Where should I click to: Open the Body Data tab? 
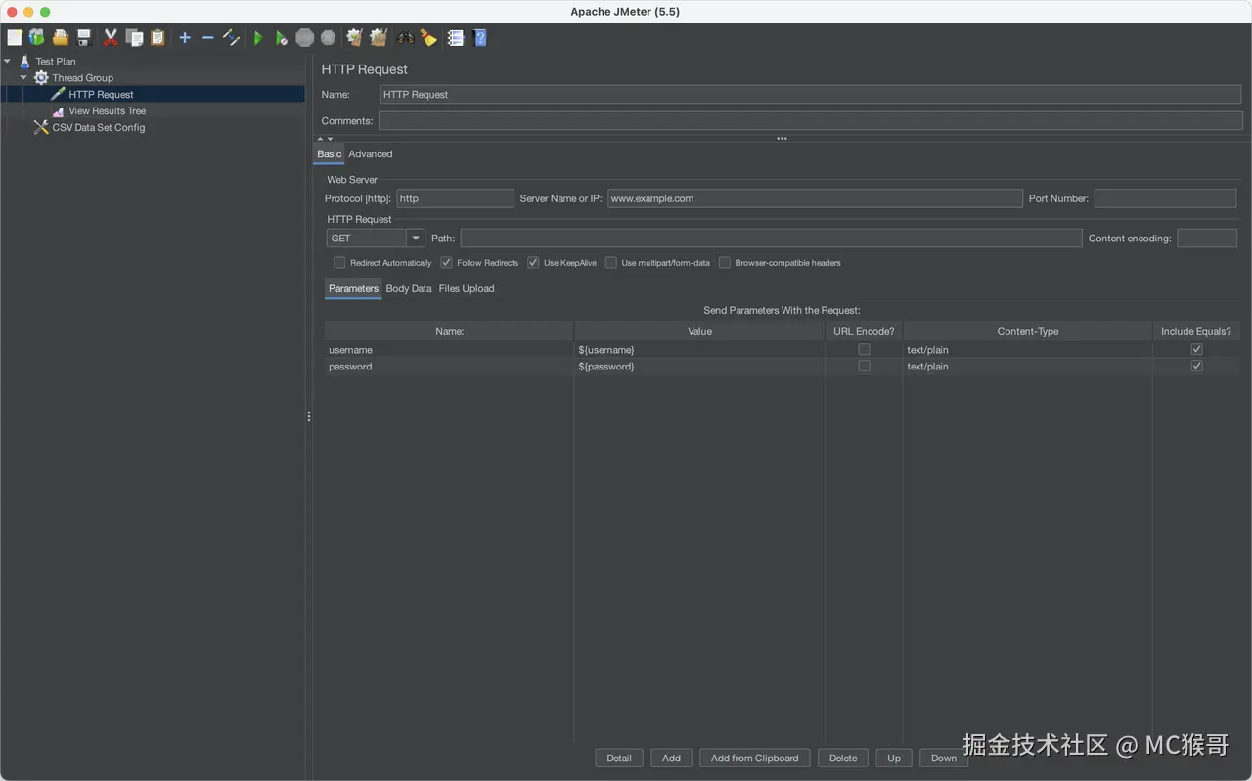[409, 289]
